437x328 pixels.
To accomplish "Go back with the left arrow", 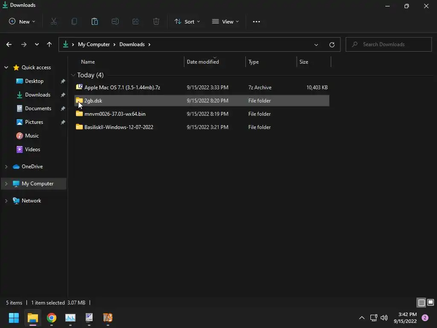I will coord(9,44).
